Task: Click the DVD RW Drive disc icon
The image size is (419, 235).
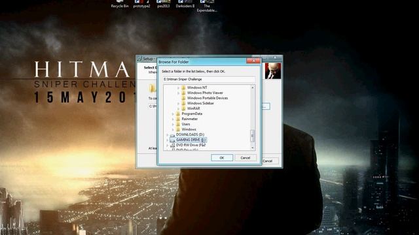Action: click(x=172, y=145)
